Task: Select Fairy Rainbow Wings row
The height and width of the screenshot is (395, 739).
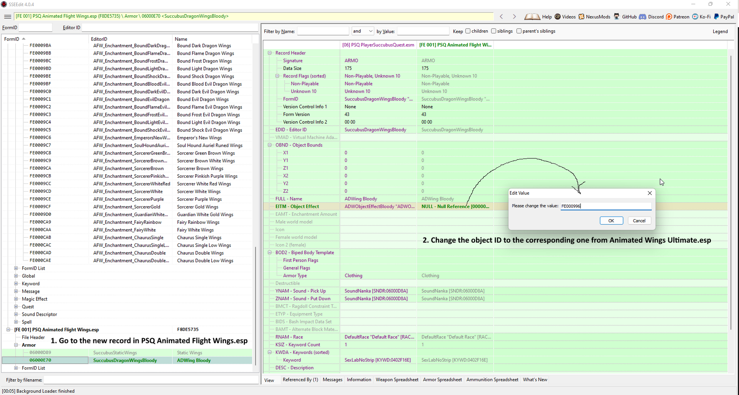Action: [127, 222]
